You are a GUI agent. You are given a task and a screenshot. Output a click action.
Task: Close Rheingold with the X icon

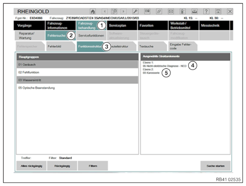click(230, 11)
